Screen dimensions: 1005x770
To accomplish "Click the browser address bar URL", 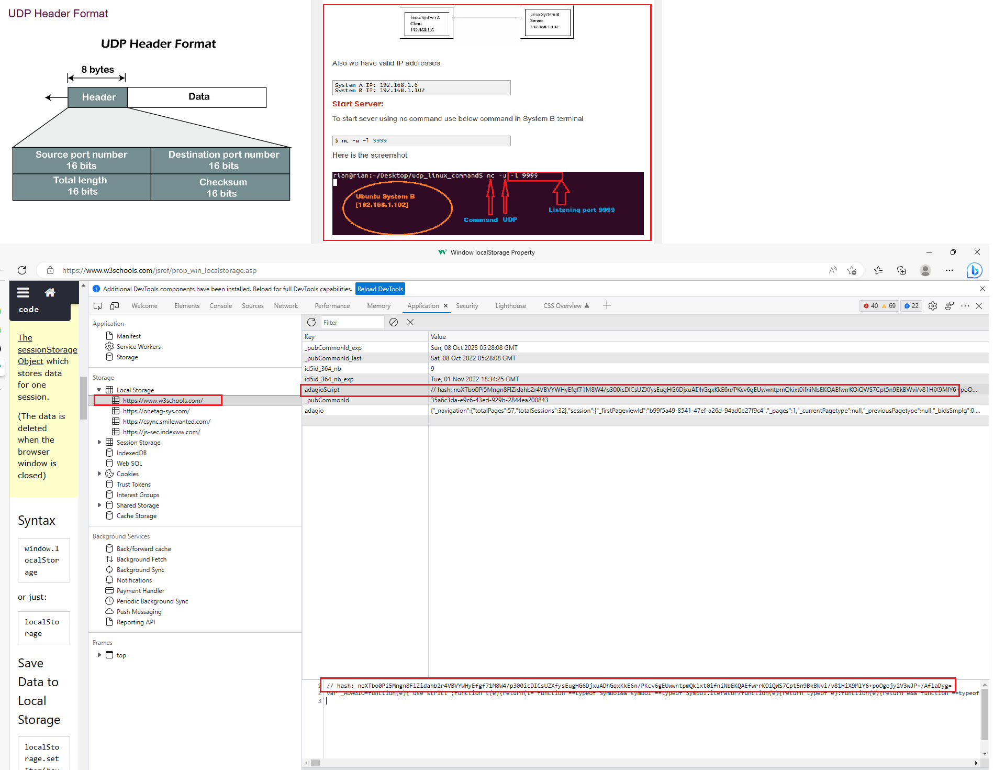I will pos(159,270).
